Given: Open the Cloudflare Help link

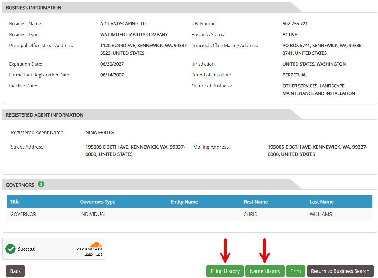Looking at the screenshot, I should [x=99, y=254].
